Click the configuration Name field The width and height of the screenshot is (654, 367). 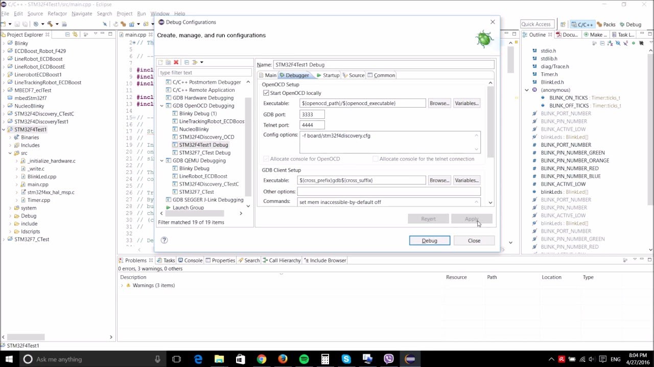(x=384, y=65)
